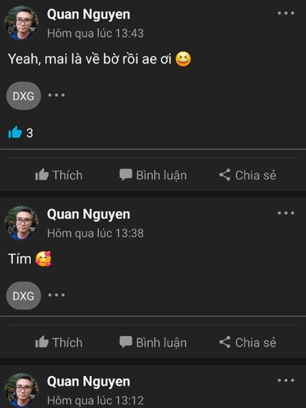
Task: View who liked via thumbs-up count 3
Action: click(x=20, y=133)
